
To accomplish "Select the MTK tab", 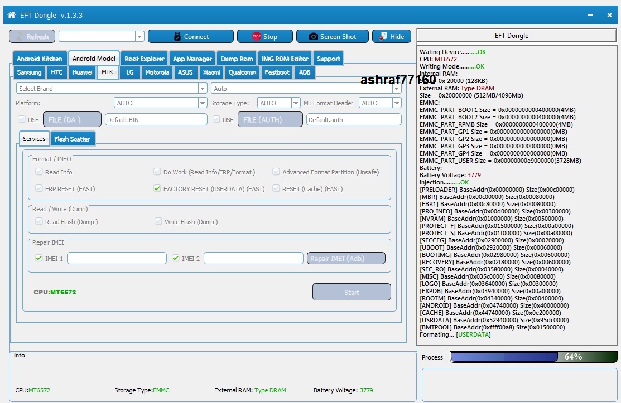I will (x=107, y=72).
